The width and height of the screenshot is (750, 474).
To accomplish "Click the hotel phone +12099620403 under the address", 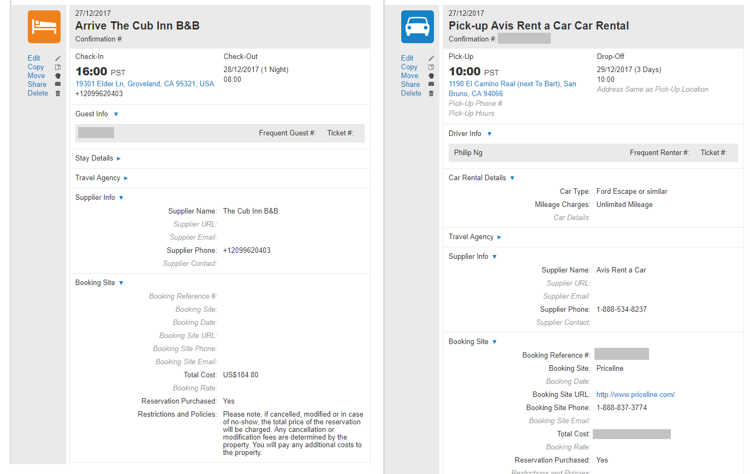I will (99, 93).
